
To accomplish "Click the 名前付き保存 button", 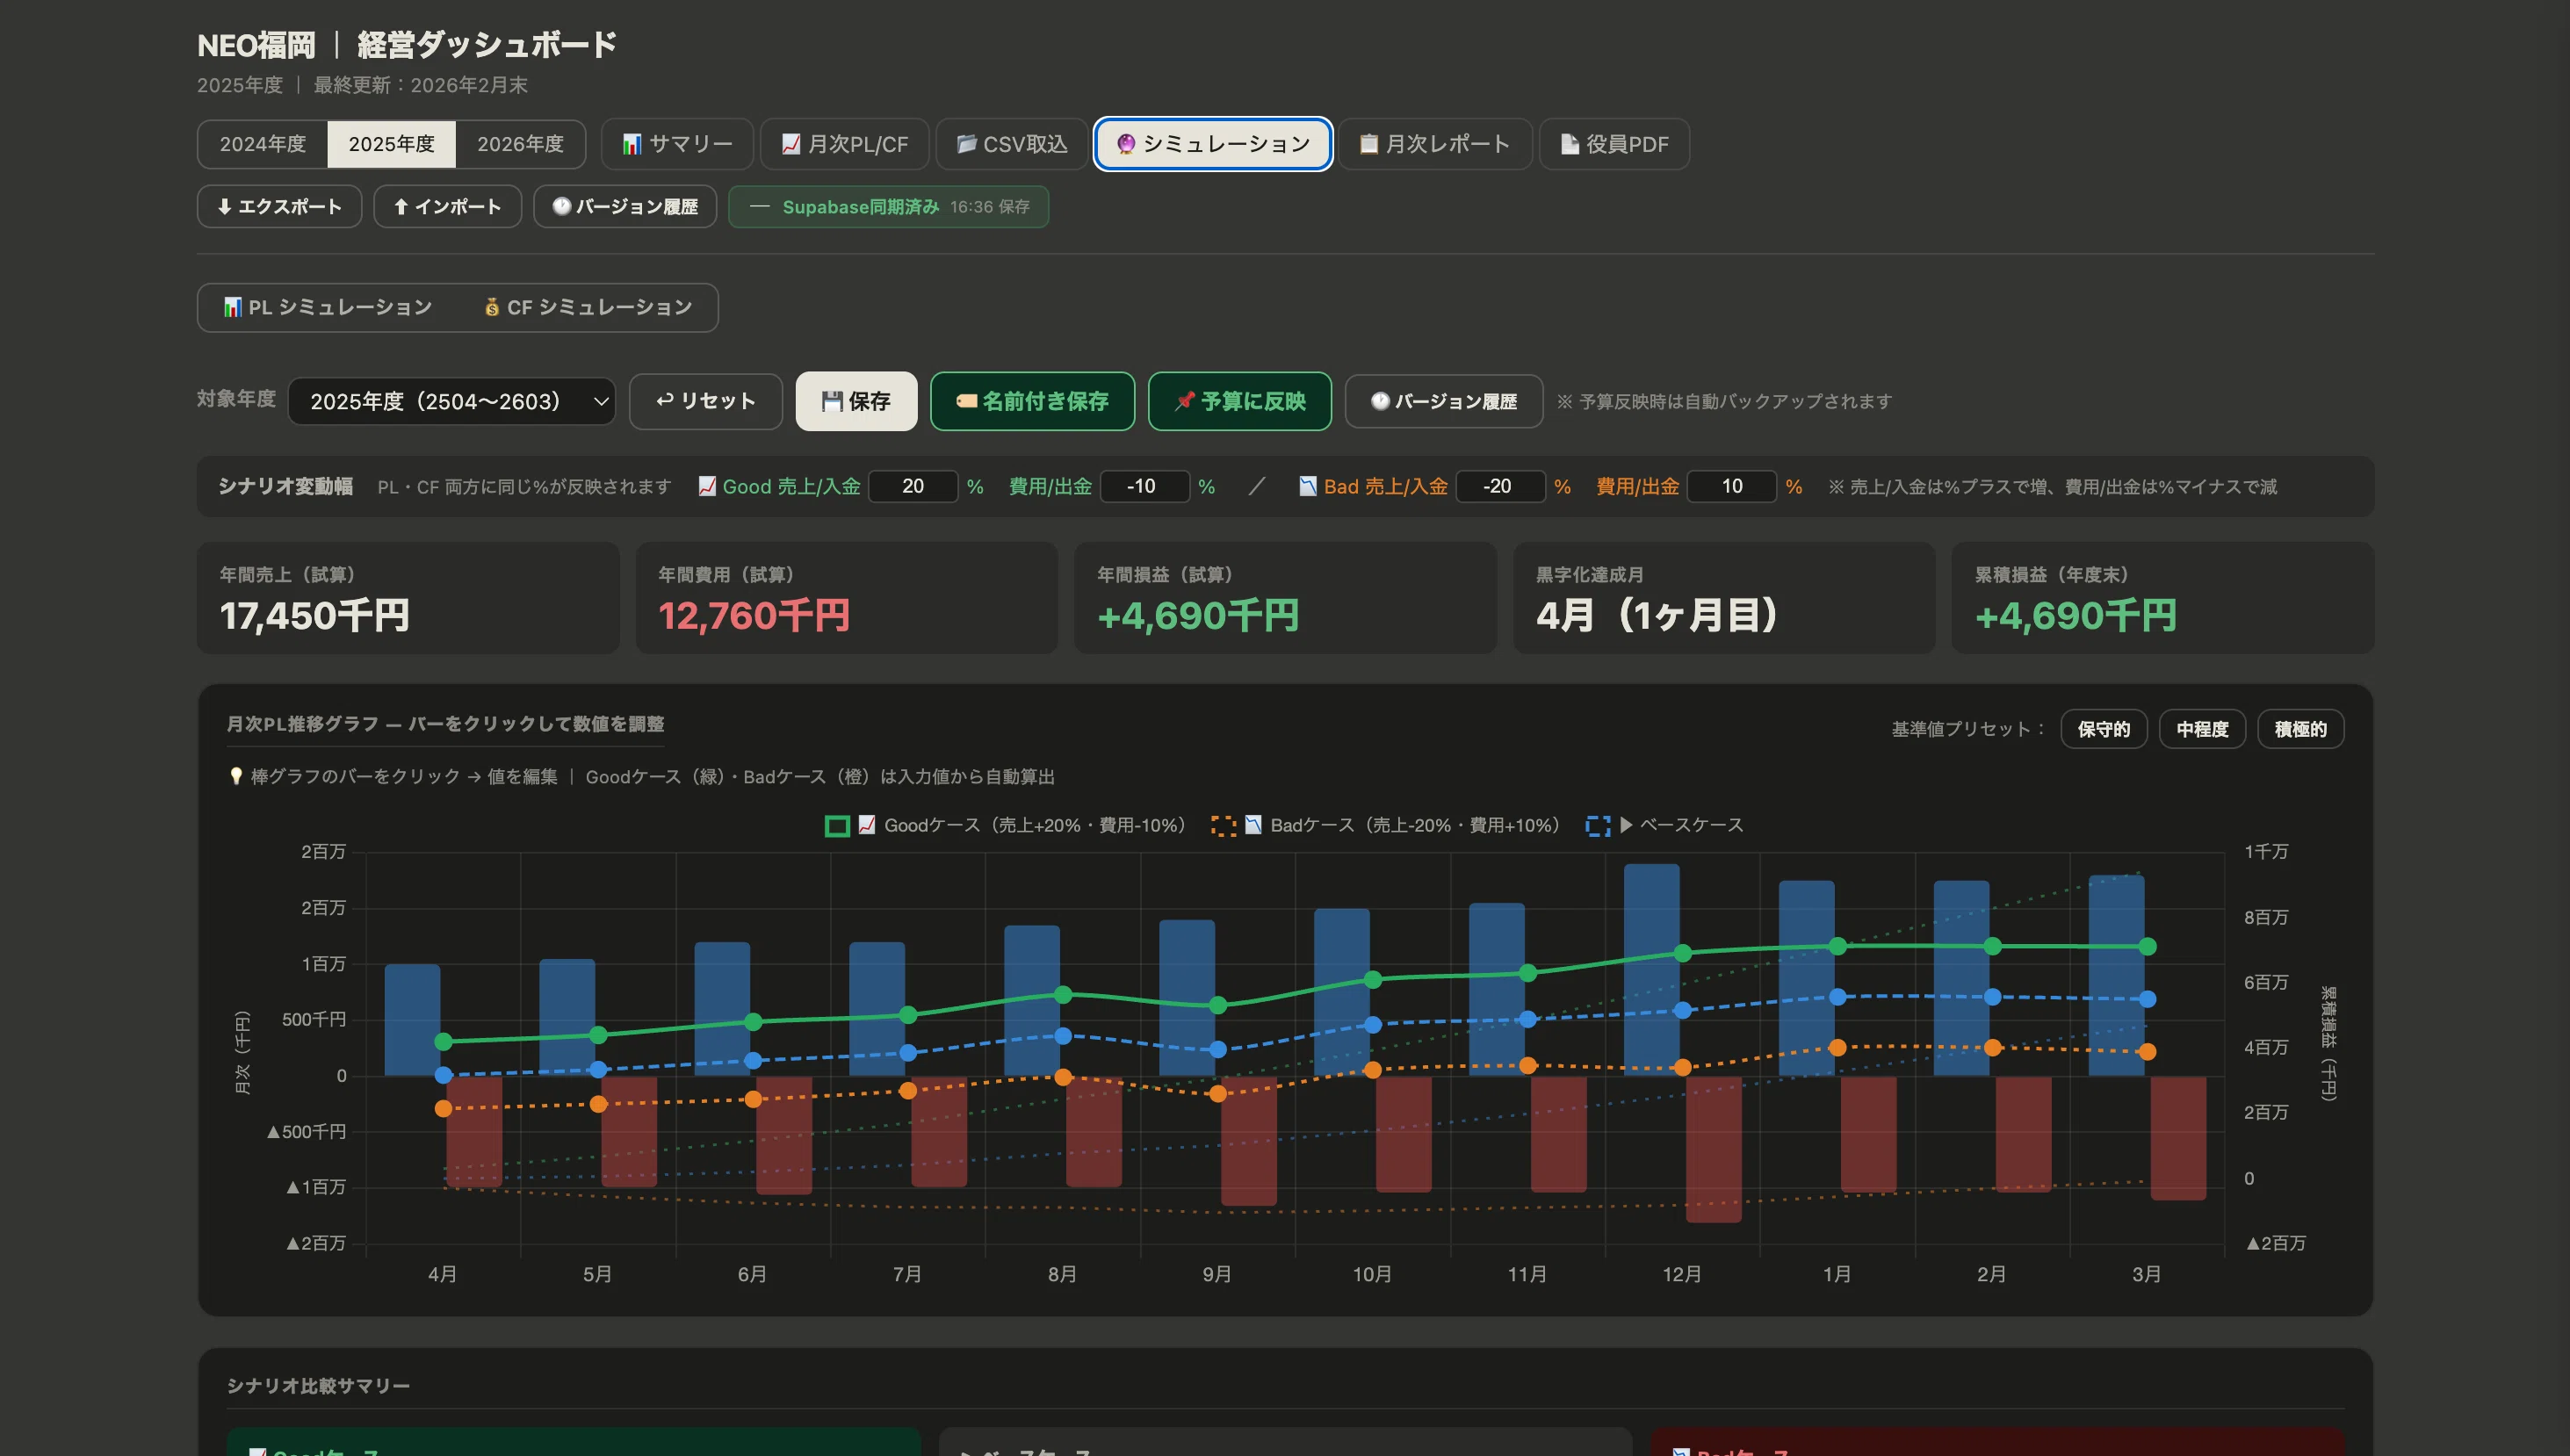I will pos(1032,401).
